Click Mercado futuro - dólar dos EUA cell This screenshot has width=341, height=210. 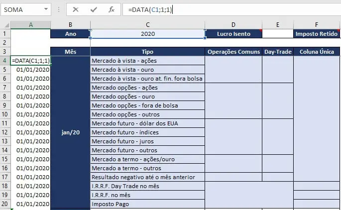point(148,123)
